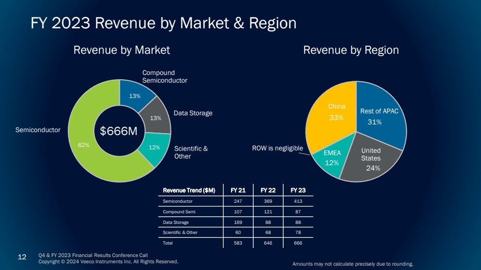This screenshot has height=270, width=481.
Task: Select the Revenue by Market heading
Action: [x=121, y=50]
